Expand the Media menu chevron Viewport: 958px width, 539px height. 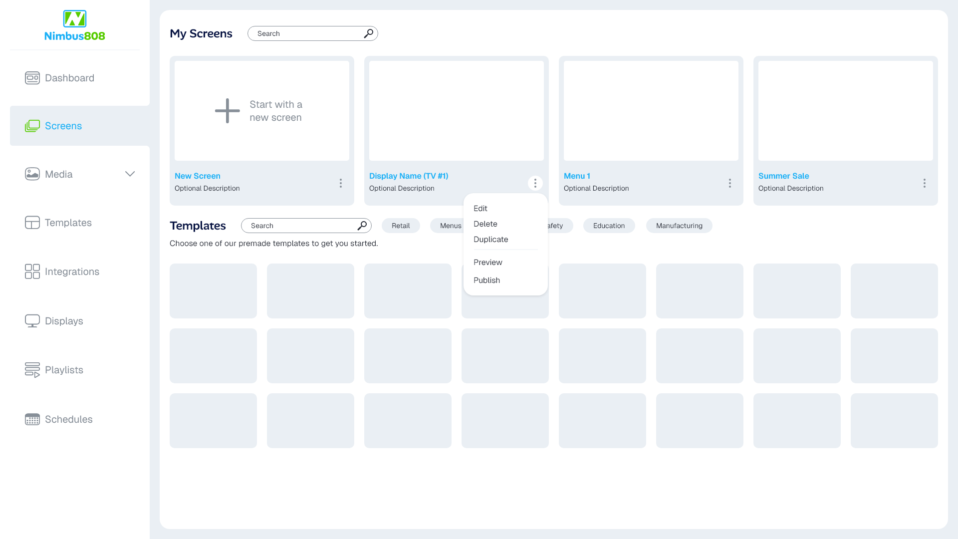pyautogui.click(x=130, y=174)
